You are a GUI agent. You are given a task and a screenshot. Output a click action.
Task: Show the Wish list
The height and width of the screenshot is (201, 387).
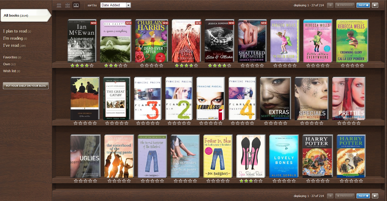tap(11, 71)
